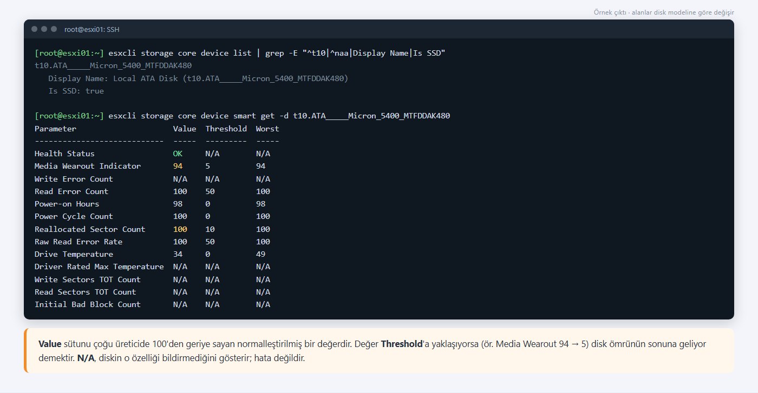The height and width of the screenshot is (393, 758).
Task: Click the bold "N/A" in the note
Action: (86, 358)
